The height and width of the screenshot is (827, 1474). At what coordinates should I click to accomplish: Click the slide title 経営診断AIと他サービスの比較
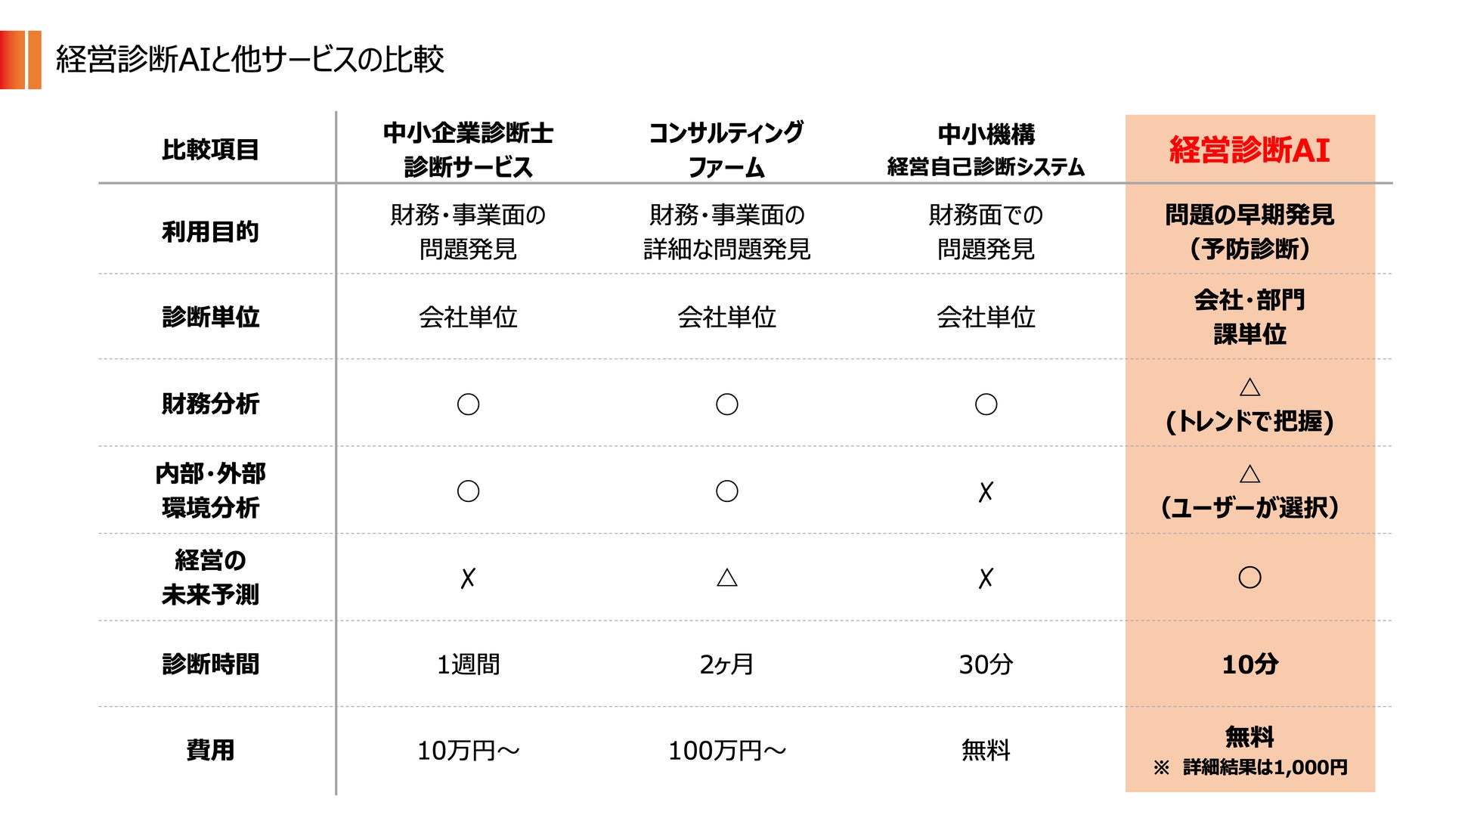point(249,60)
